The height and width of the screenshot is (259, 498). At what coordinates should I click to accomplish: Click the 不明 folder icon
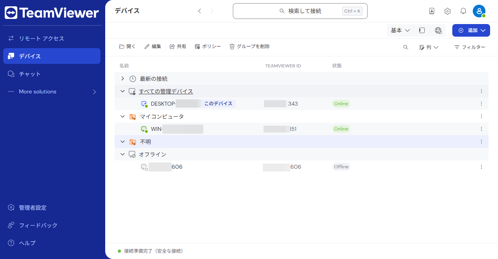click(133, 142)
